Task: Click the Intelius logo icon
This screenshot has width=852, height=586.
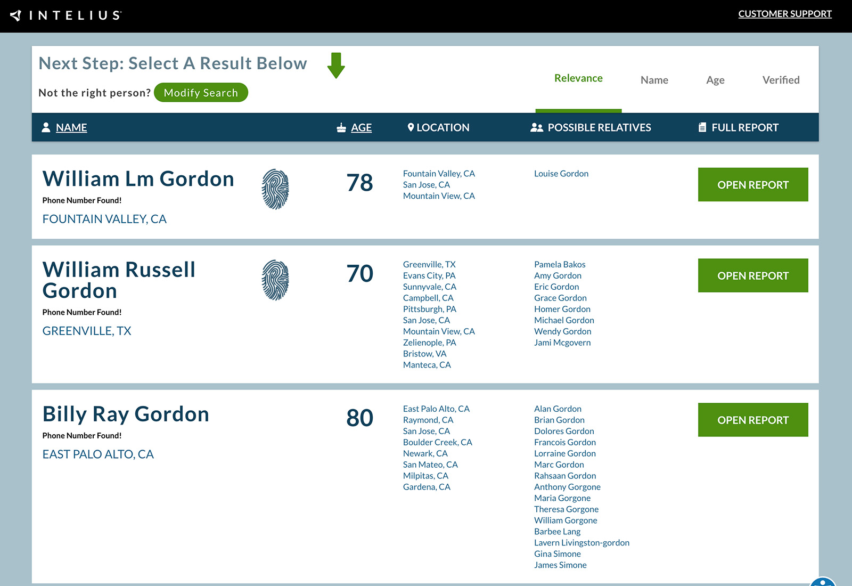Action: tap(16, 15)
